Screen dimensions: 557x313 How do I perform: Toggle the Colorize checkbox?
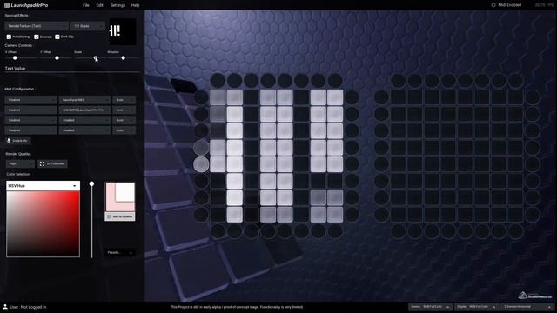point(37,37)
